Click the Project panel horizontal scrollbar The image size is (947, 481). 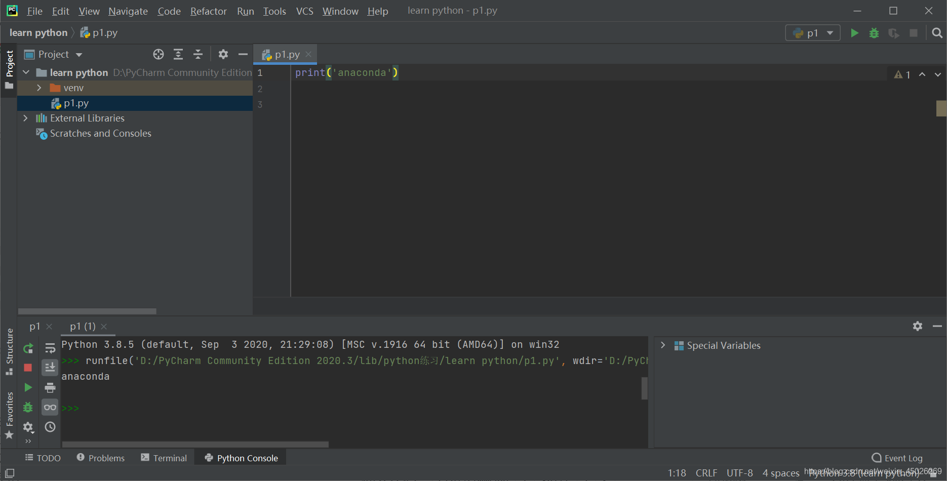[87, 311]
